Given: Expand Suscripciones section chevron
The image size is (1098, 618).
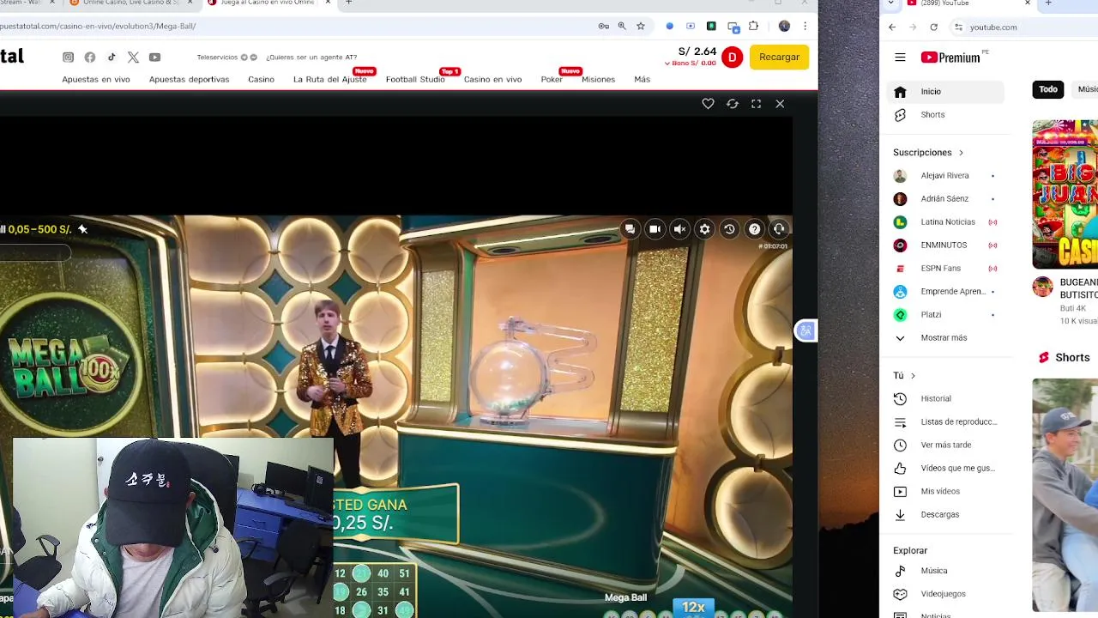Looking at the screenshot, I should 961,153.
